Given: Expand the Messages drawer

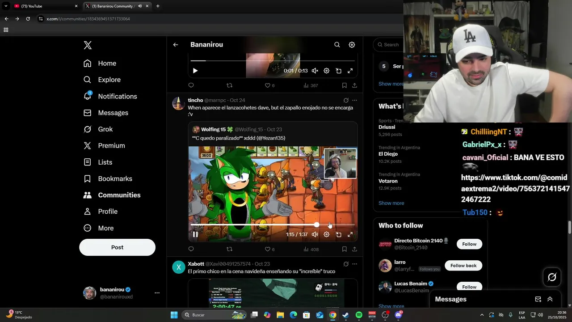Looking at the screenshot, I should (550, 299).
